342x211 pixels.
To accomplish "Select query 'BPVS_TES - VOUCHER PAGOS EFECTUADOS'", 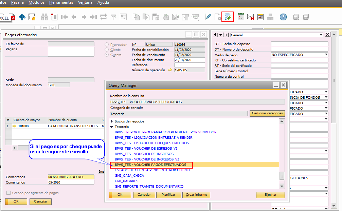I will 150,165.
